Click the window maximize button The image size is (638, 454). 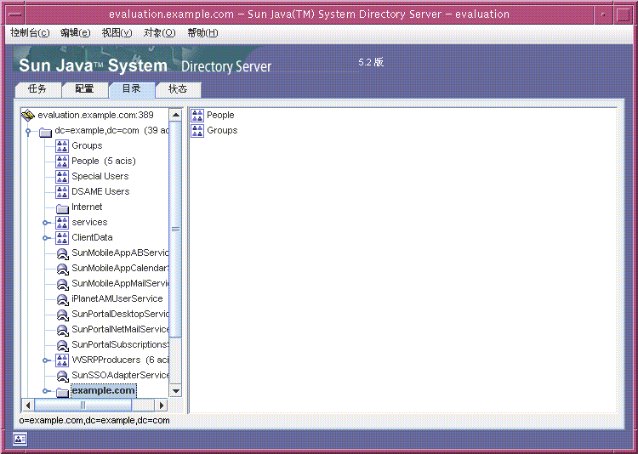coord(623,14)
